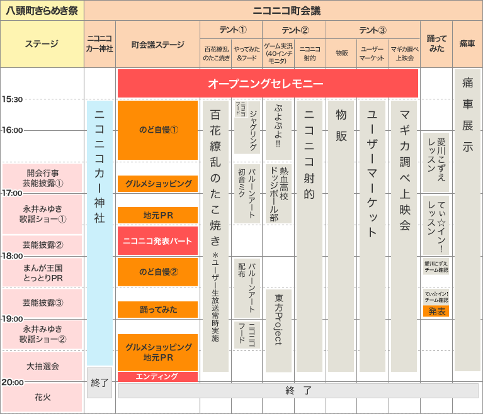Click the ニコニコカー神社 column header

tap(99, 44)
